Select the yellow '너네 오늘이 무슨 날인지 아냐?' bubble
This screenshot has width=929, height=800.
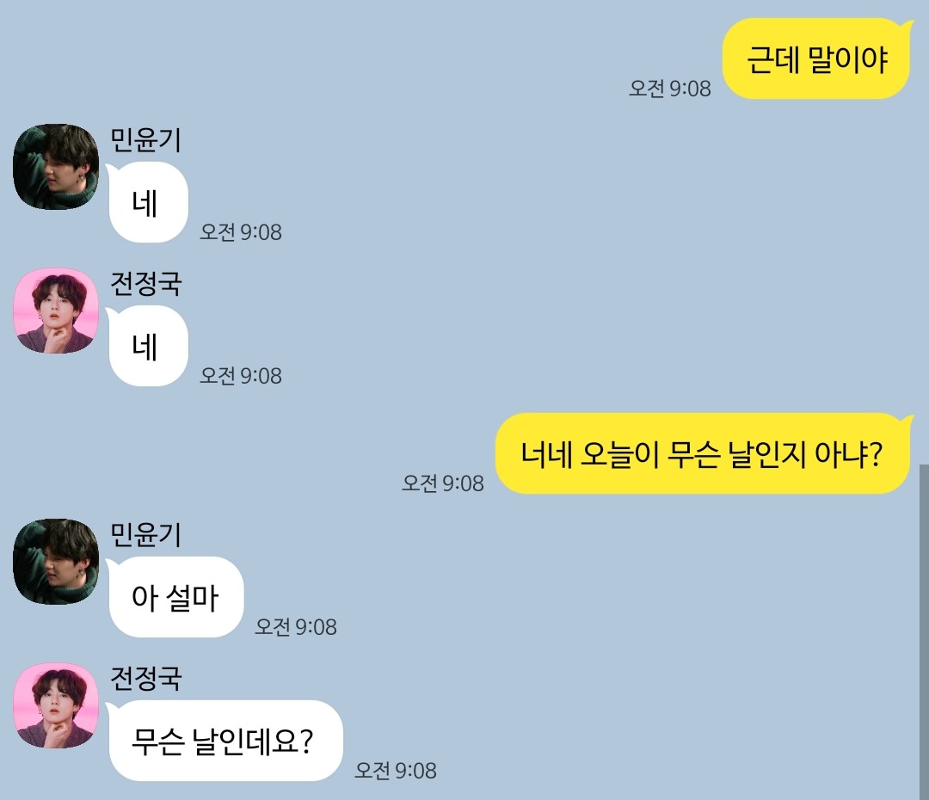[704, 453]
